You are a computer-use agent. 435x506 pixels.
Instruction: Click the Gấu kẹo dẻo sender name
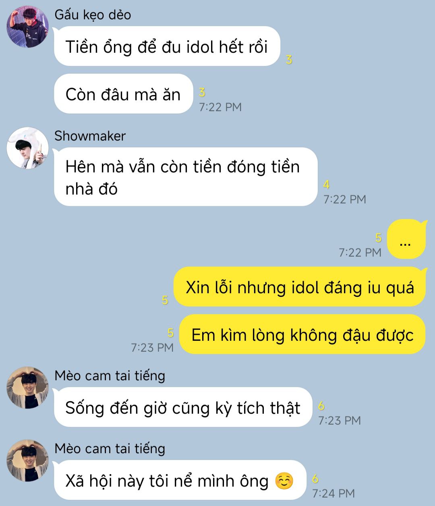coord(93,15)
